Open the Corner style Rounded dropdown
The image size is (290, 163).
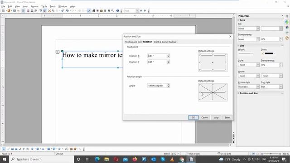pyautogui.click(x=249, y=86)
